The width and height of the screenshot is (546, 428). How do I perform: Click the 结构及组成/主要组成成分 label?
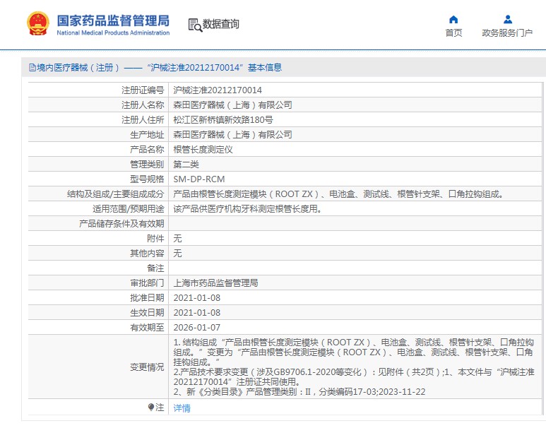116,194
